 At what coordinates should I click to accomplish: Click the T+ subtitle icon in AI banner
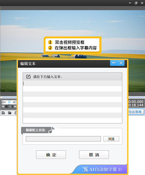[85, 169]
